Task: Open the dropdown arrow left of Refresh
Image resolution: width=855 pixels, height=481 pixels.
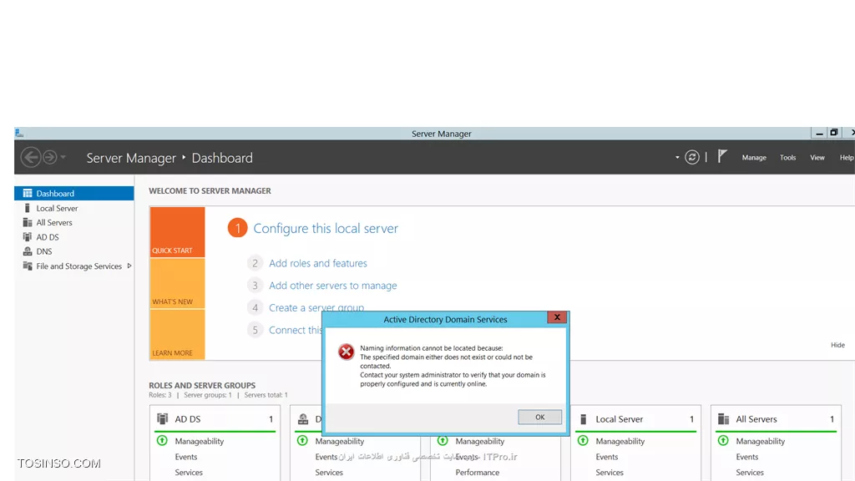Action: [677, 158]
